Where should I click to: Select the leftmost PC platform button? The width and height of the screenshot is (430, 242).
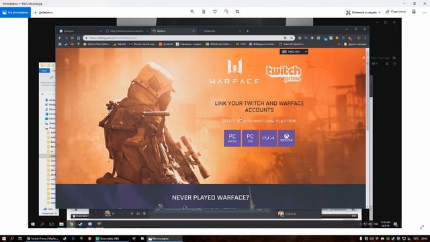[232, 138]
